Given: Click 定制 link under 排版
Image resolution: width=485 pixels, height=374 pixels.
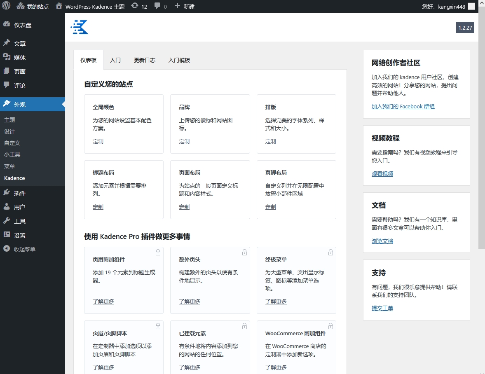Looking at the screenshot, I should pos(270,142).
